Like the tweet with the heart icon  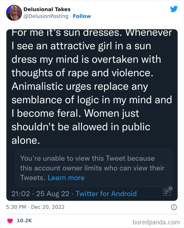(9, 221)
